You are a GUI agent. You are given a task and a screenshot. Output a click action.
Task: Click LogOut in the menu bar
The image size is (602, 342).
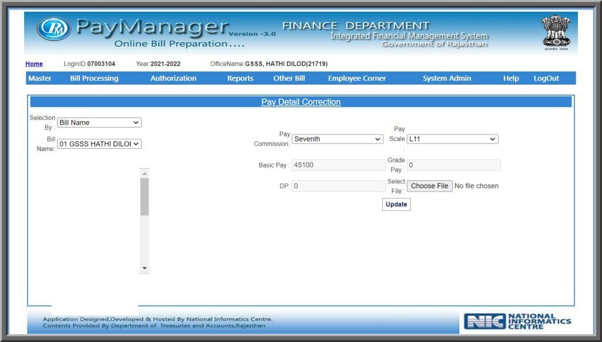coord(546,78)
